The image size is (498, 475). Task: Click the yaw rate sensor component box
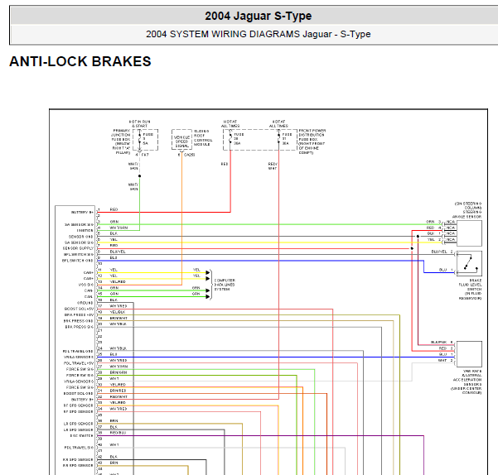469,354
